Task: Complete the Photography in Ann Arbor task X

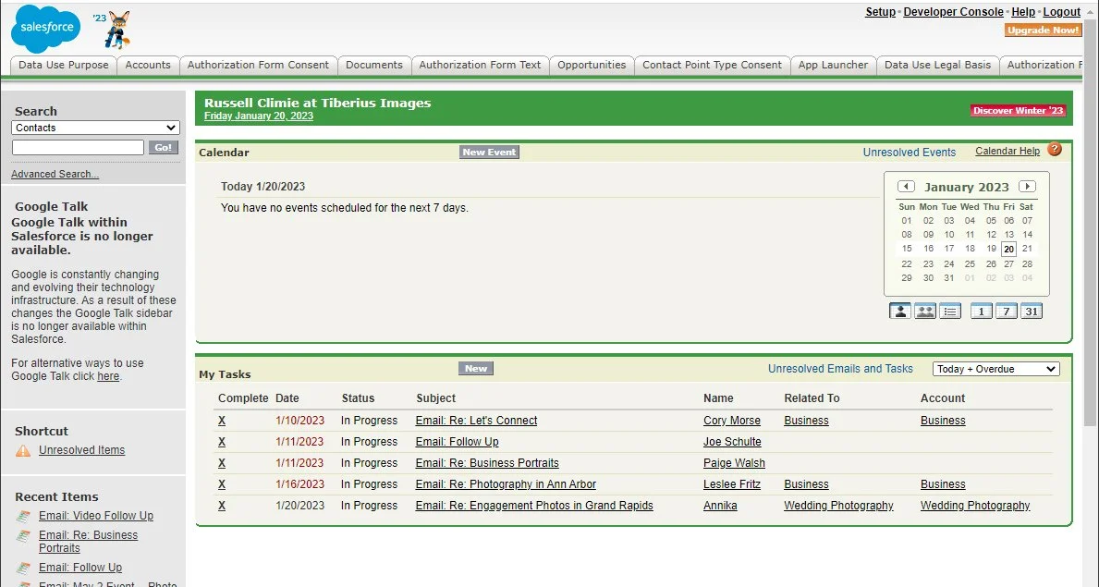Action: [x=222, y=483]
